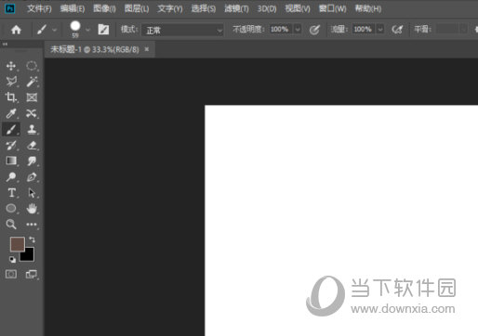Select the History Brush tool
478x336 pixels.
pos(11,145)
